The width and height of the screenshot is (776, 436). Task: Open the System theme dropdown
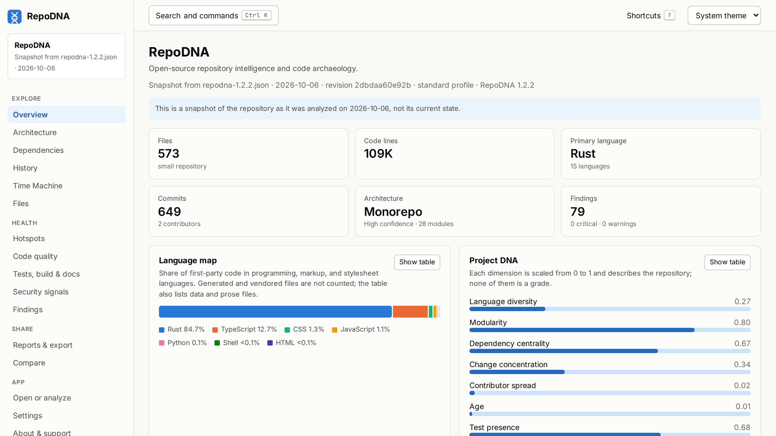coord(724,15)
